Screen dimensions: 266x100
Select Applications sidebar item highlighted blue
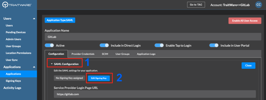pyautogui.click(x=18, y=74)
